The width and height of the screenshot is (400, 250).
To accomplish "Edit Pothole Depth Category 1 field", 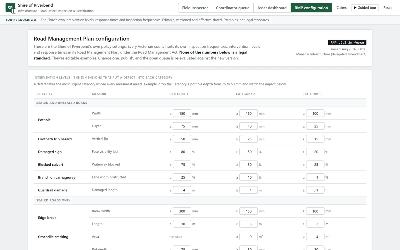I will coord(182,126).
